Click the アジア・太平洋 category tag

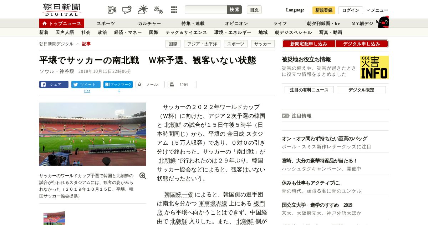tap(202, 44)
